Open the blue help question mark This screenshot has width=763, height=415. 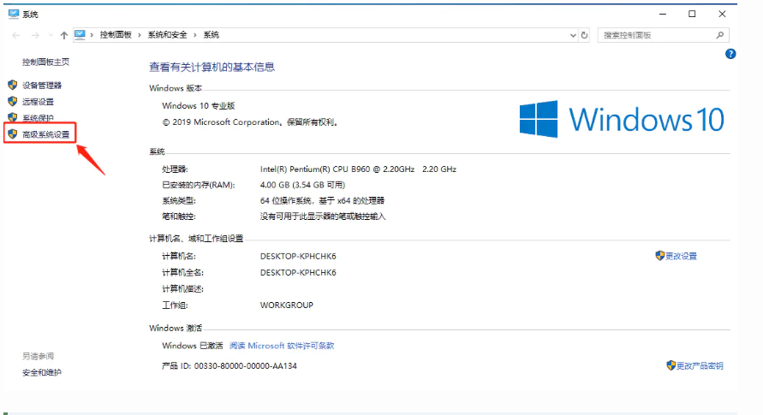point(730,54)
